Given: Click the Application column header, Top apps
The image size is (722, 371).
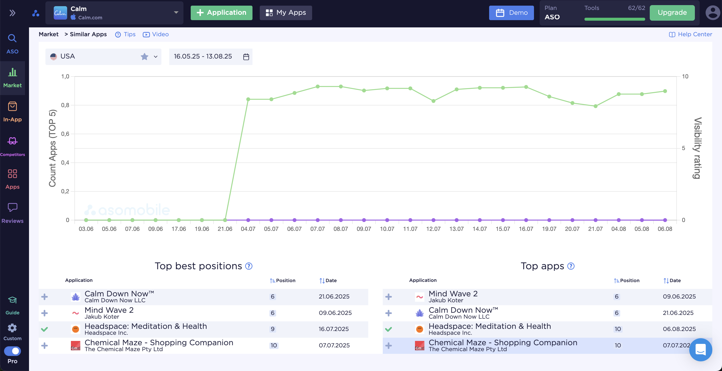Looking at the screenshot, I should [x=423, y=280].
